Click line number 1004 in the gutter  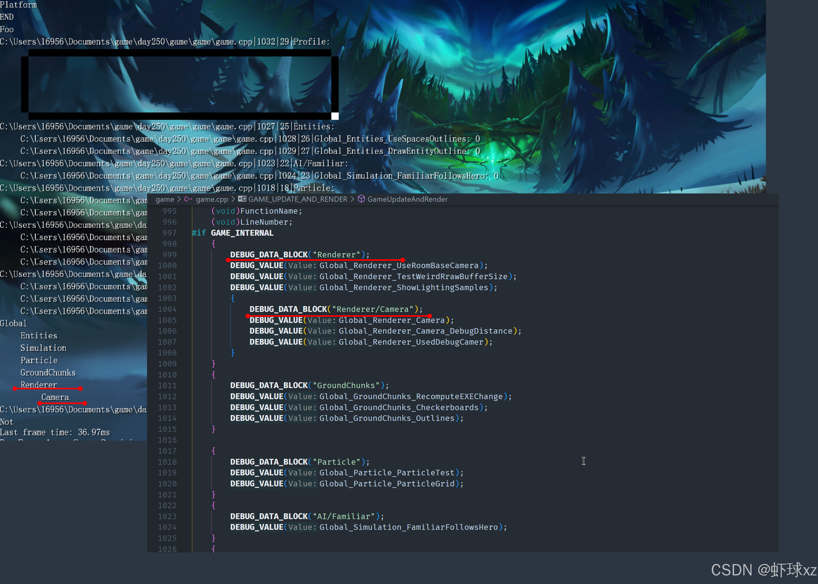pos(167,309)
